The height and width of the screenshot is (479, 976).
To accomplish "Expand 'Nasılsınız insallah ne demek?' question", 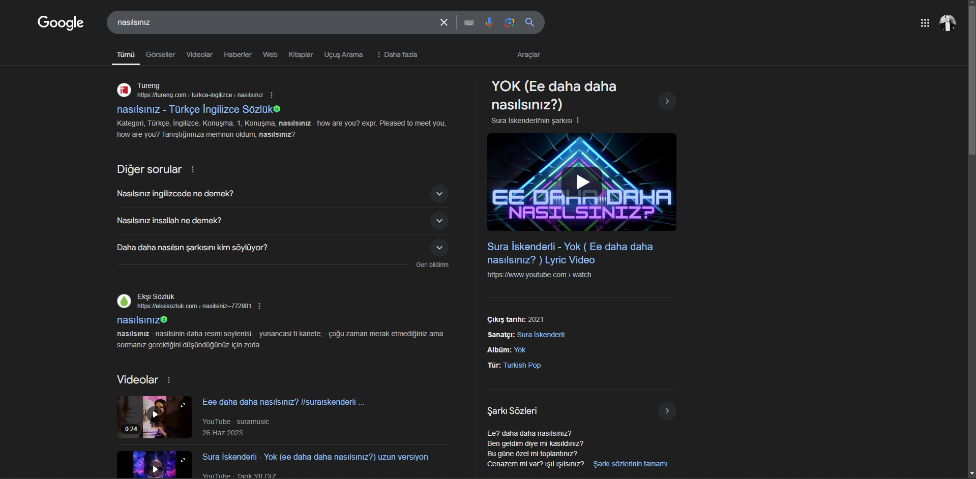I will [283, 221].
